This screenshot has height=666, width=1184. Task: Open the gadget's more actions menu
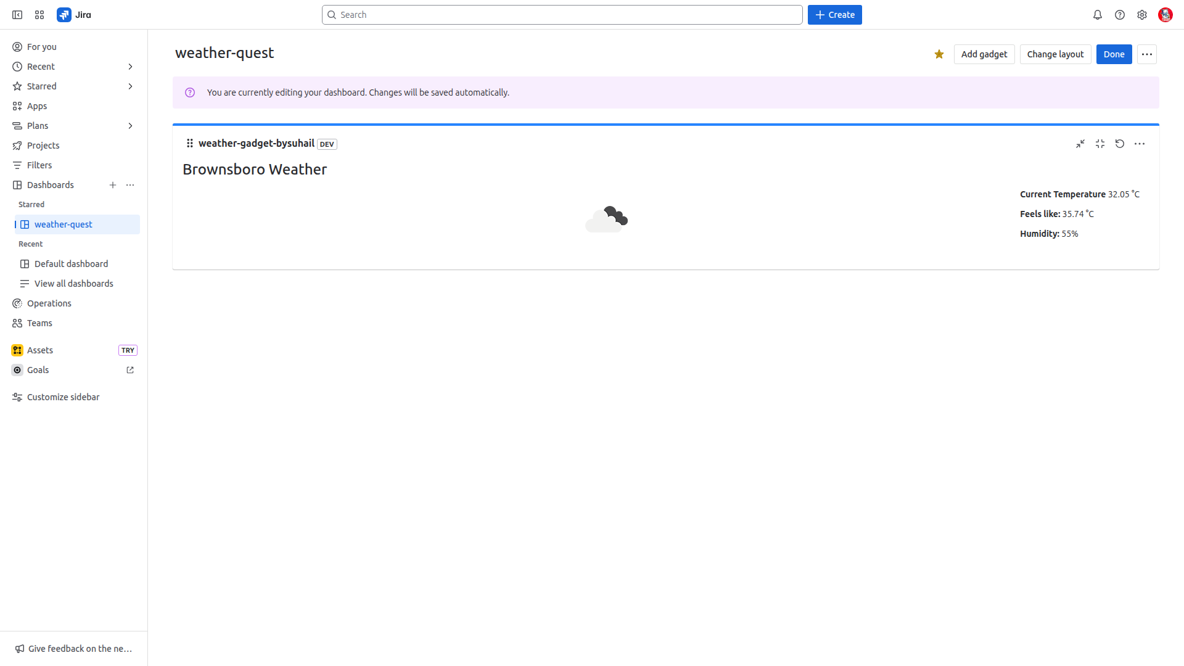pyautogui.click(x=1140, y=144)
